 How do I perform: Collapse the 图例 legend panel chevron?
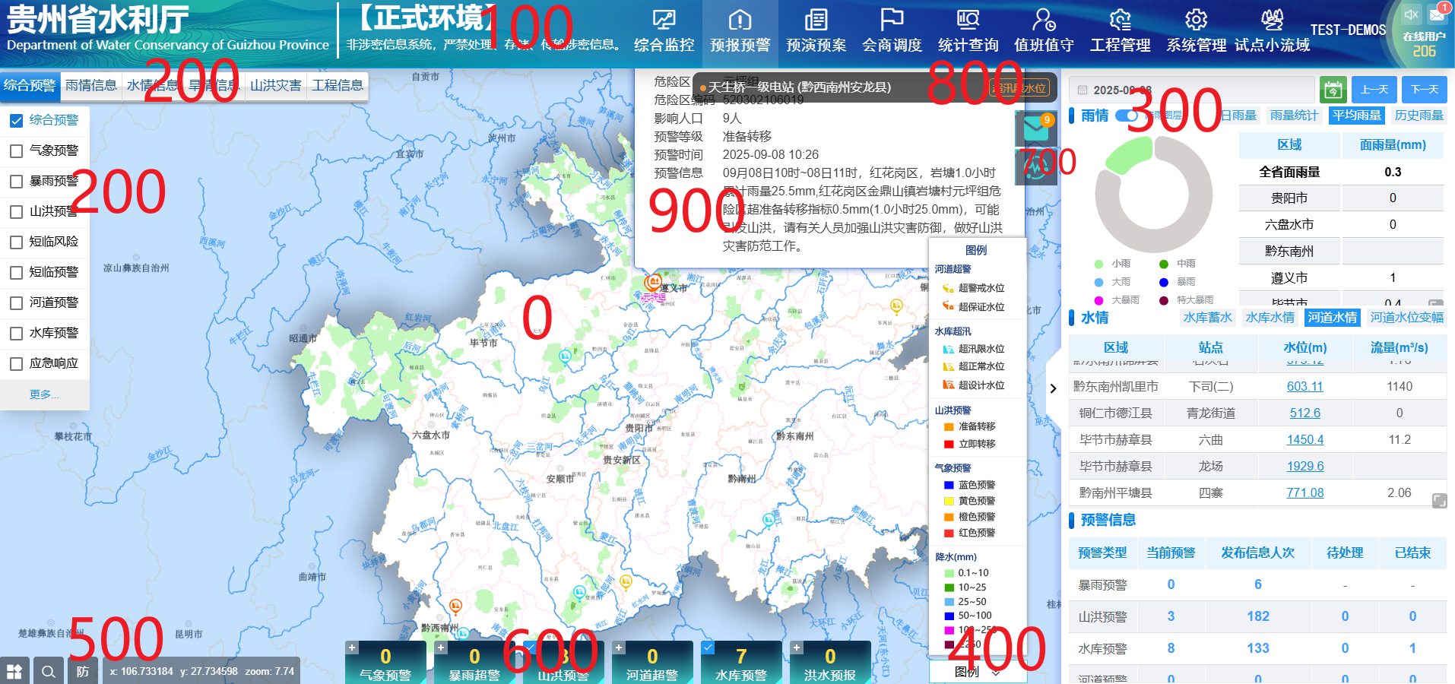[x=997, y=673]
